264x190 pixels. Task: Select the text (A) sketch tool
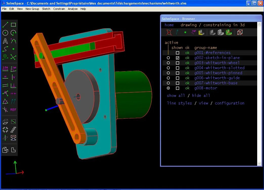[x=5, y=41]
